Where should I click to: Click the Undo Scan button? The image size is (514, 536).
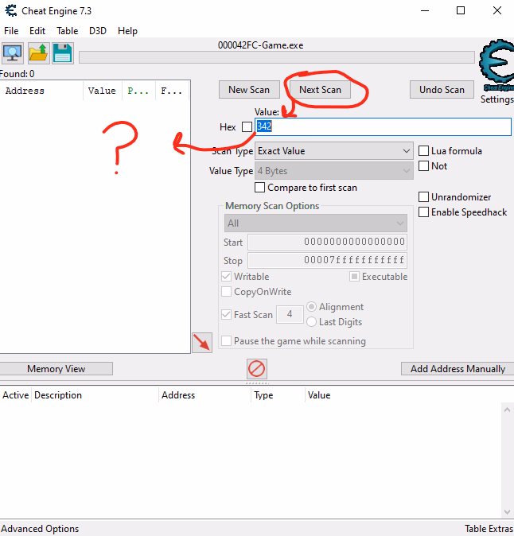point(442,90)
